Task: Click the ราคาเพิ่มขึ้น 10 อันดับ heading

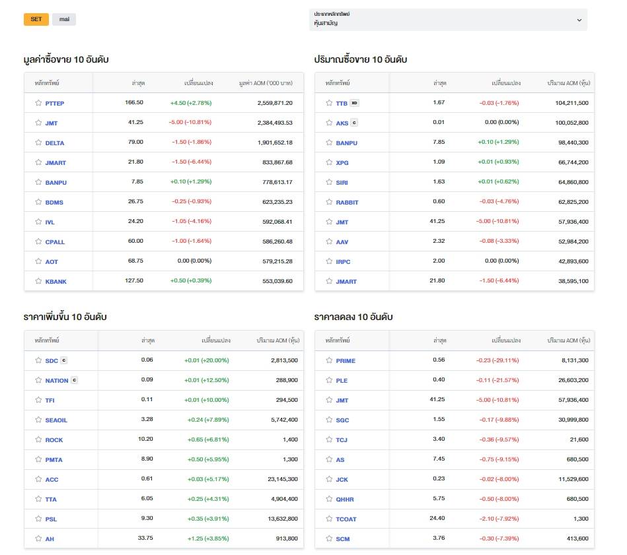Action: tap(65, 317)
